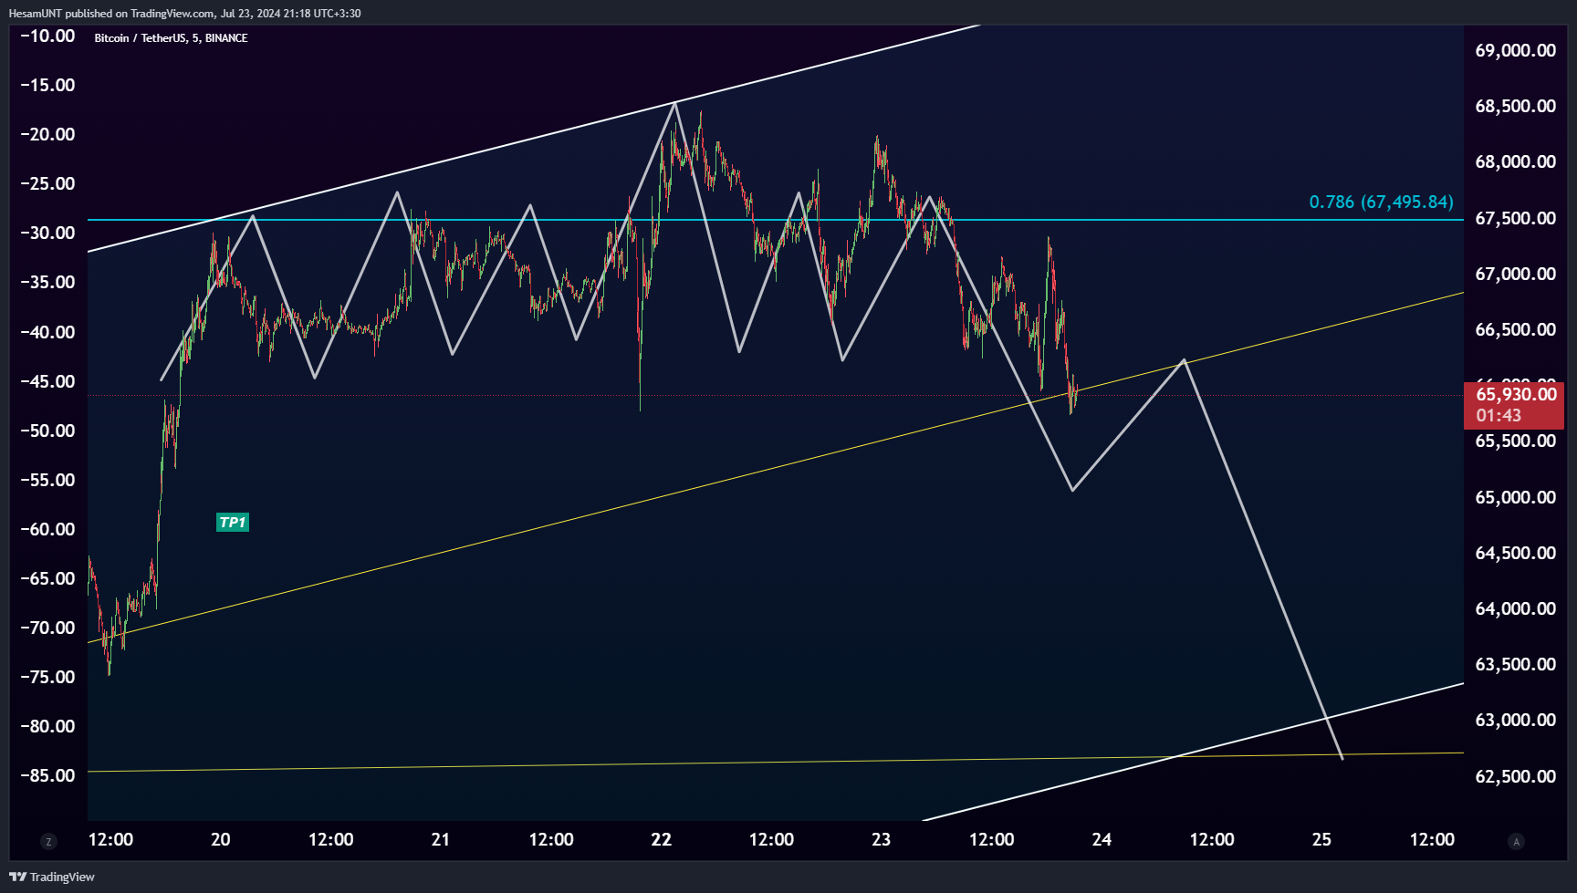Click date 22 on the time axis
The height and width of the screenshot is (893, 1577).
click(x=662, y=839)
